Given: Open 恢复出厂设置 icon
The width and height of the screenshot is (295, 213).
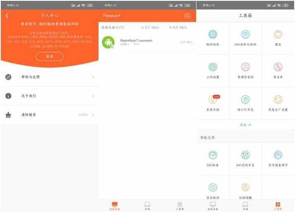Looking at the screenshot, I should pyautogui.click(x=278, y=99).
